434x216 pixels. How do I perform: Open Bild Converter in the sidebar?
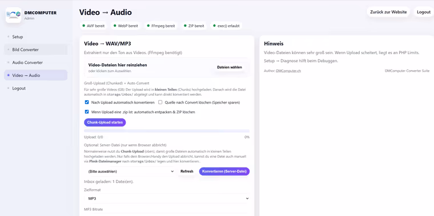[36, 50]
